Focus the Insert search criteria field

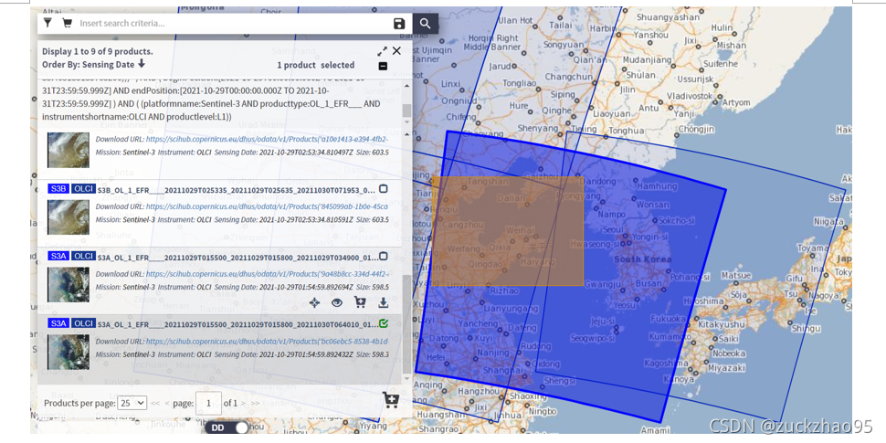click(x=233, y=24)
